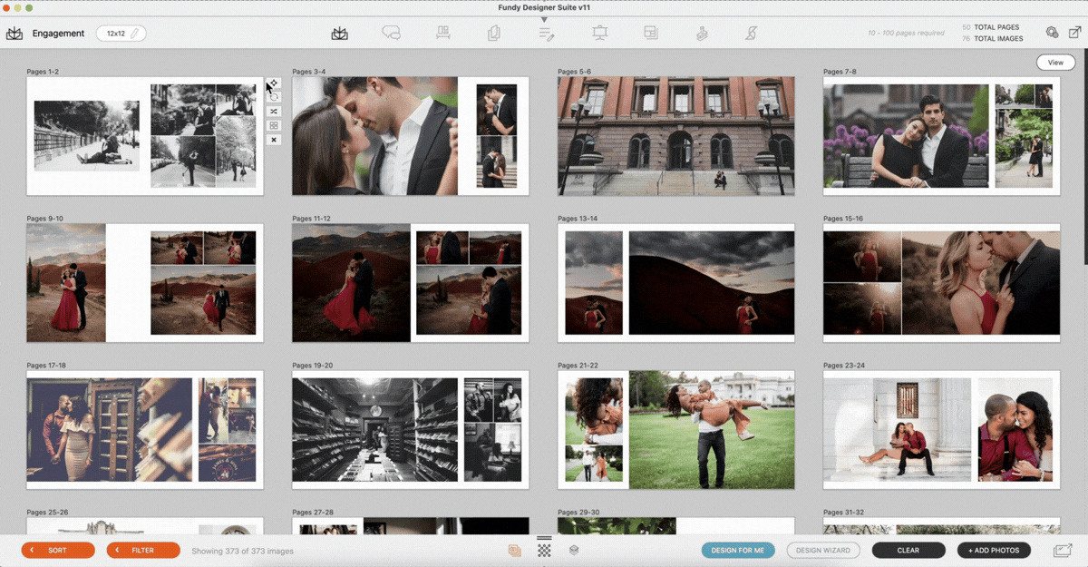1088x567 pixels.
Task: Select spread Pages 9-10
Action: point(145,283)
